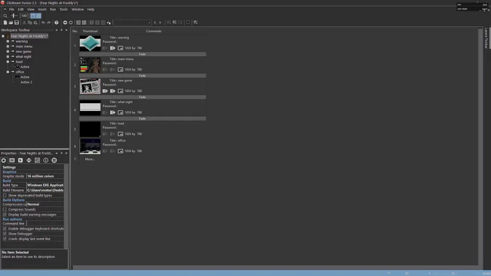Open the About info properties tab icon

(46, 160)
